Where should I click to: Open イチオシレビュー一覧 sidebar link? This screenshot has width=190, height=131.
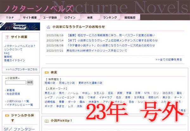pos(20,105)
